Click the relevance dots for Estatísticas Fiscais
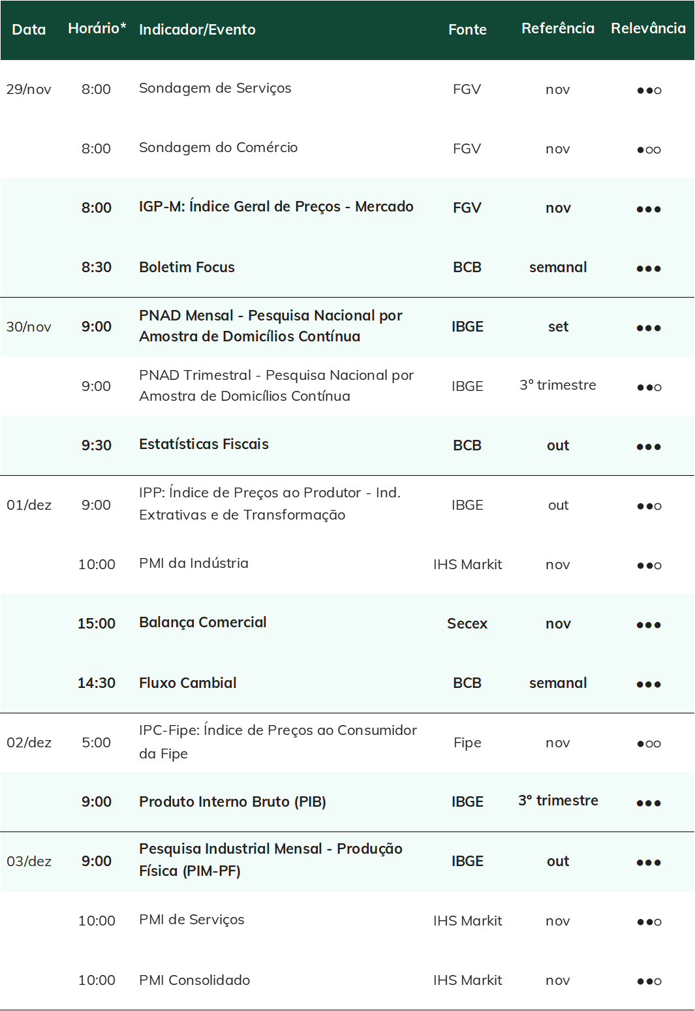This screenshot has width=695, height=1011. 649,447
